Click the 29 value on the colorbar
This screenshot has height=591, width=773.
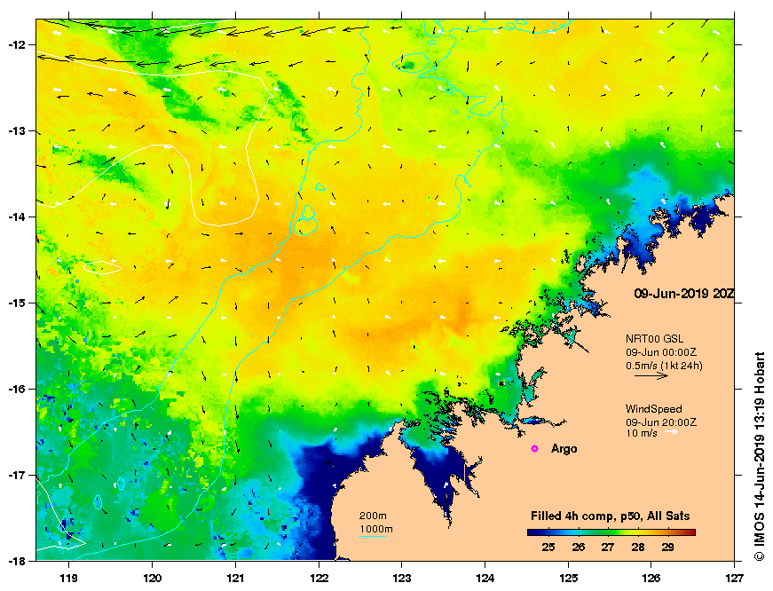tap(667, 548)
